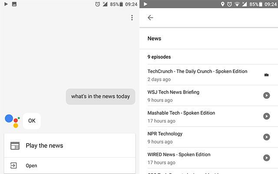Tap the no-signal icon in right status bar
Image resolution: width=278 pixels, height=174 pixels.
coord(245,4)
